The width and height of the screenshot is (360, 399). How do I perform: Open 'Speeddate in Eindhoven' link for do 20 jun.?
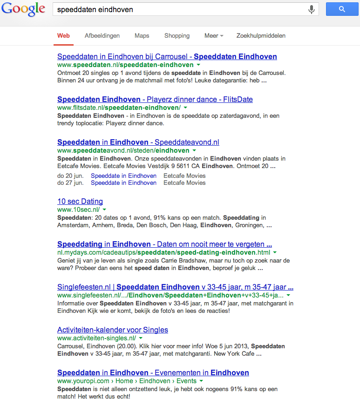point(123,176)
